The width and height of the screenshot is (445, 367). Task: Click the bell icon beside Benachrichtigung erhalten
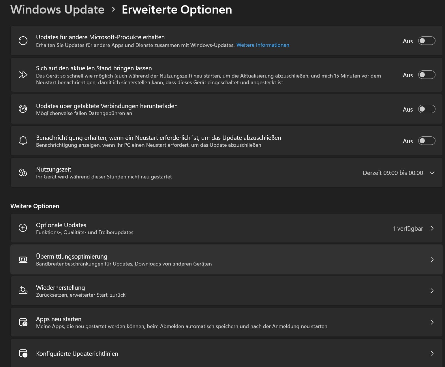[x=23, y=141]
